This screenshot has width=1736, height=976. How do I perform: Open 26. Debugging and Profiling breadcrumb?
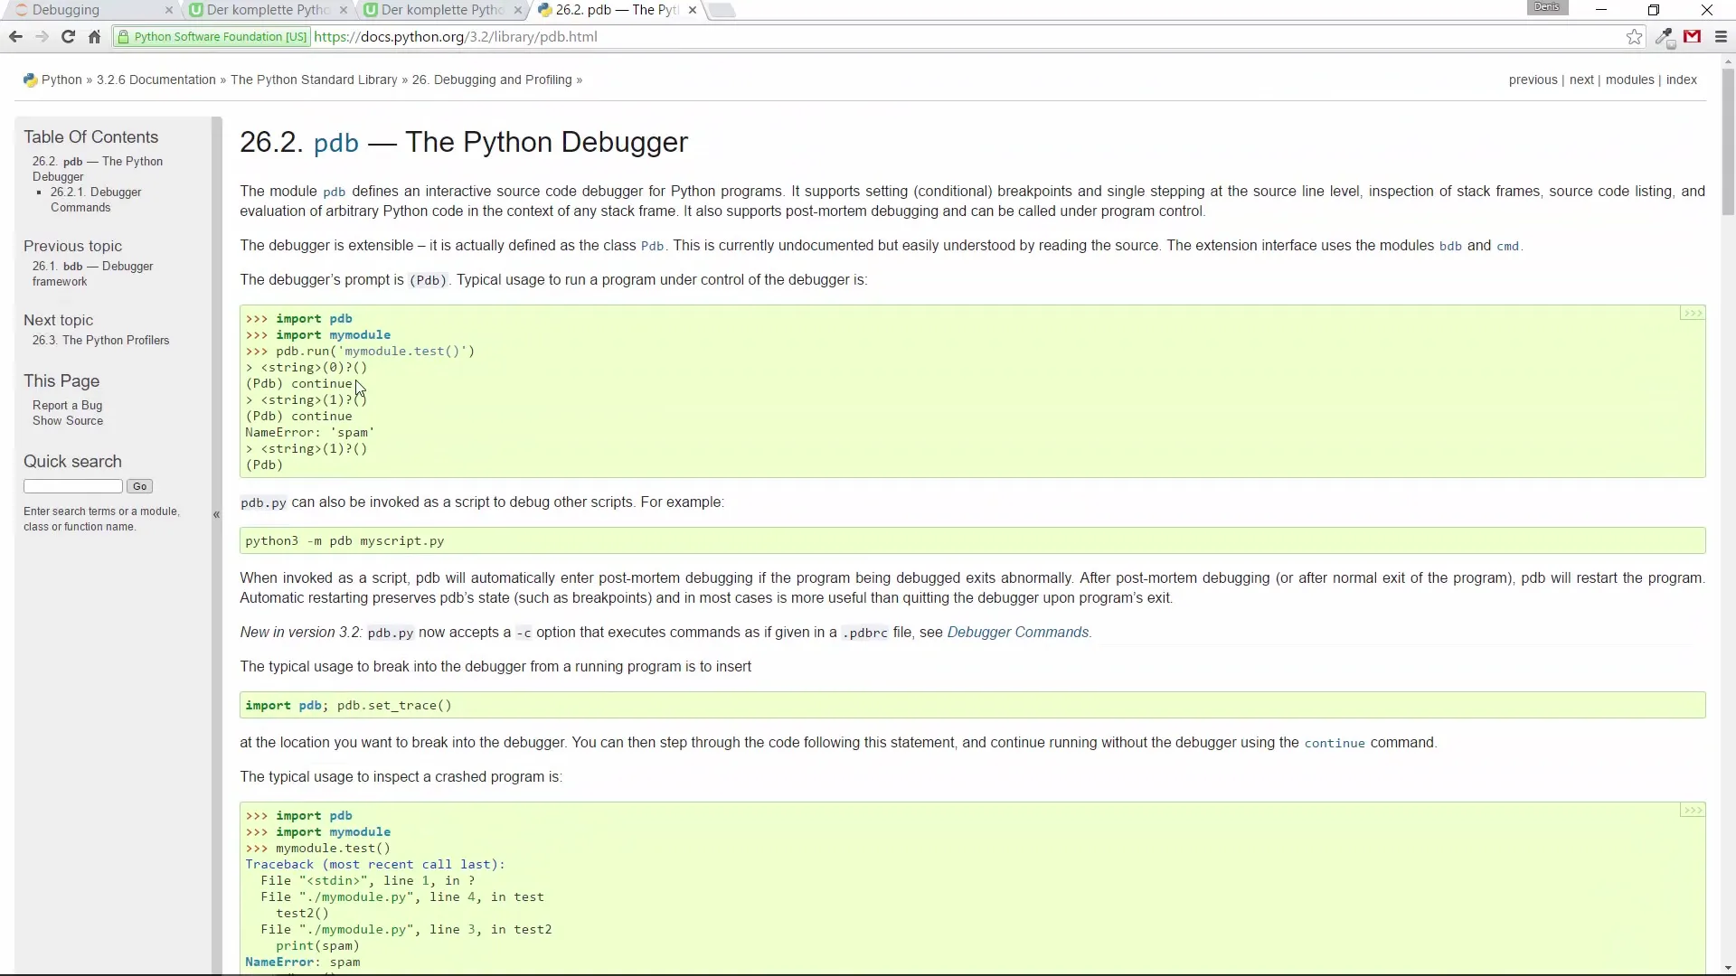pos(492,80)
